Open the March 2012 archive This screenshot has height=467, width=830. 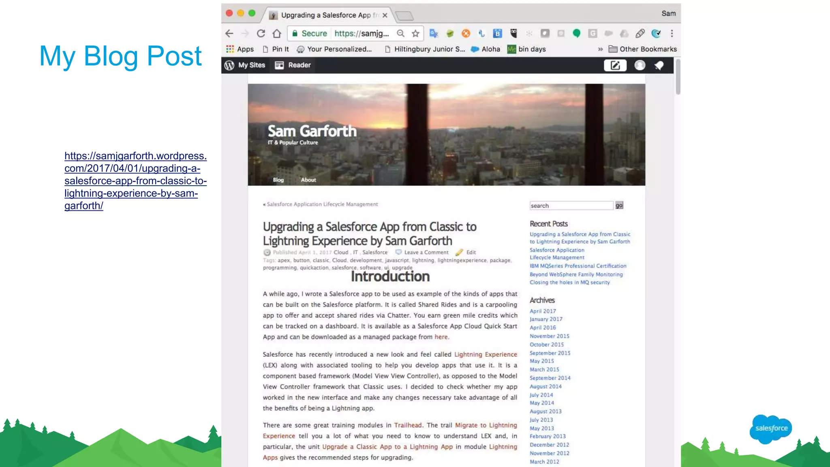tap(544, 462)
